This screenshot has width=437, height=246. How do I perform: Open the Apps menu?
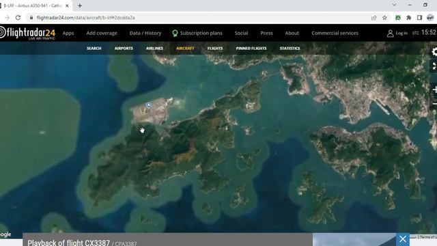[68, 33]
